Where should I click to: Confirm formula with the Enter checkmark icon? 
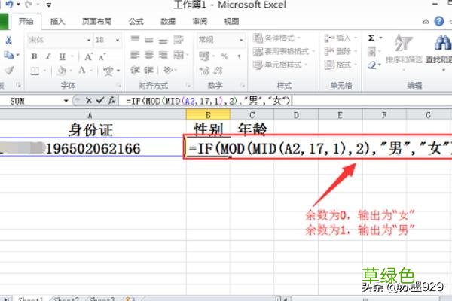[99, 100]
